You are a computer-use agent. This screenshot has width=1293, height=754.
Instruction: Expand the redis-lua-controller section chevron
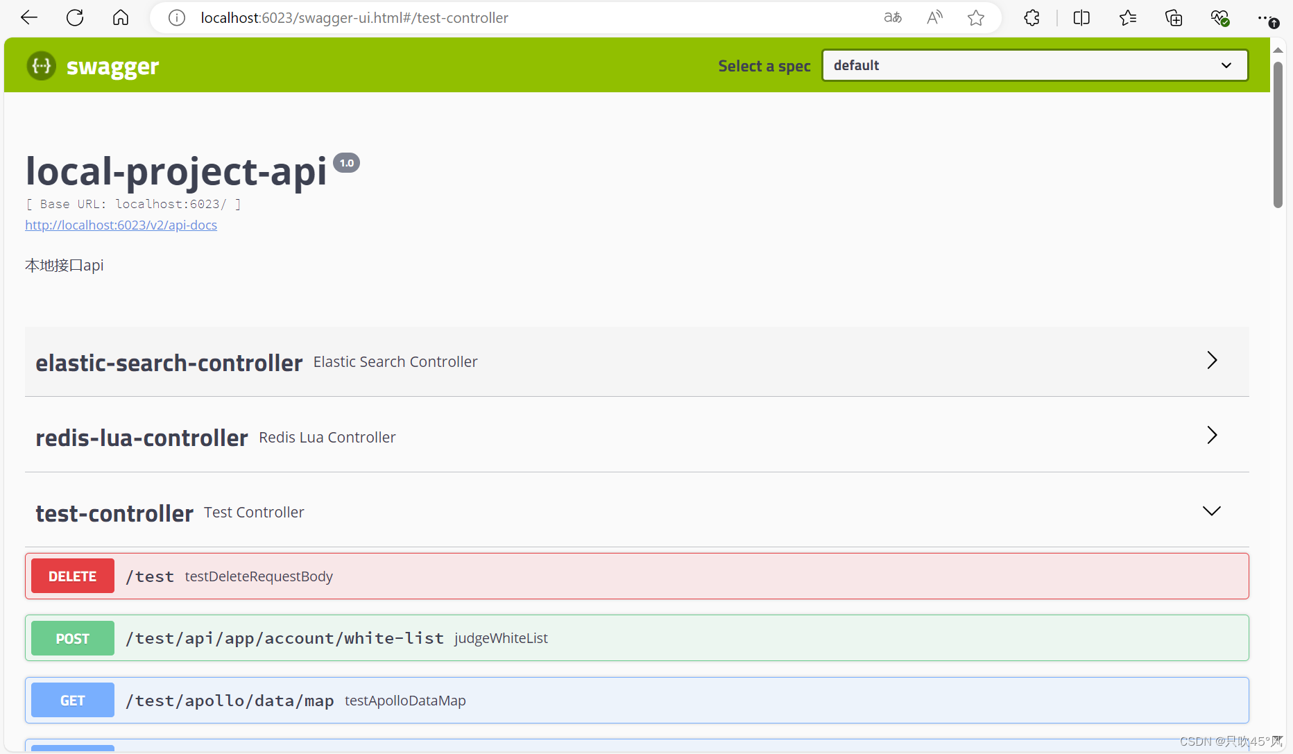[x=1212, y=435]
